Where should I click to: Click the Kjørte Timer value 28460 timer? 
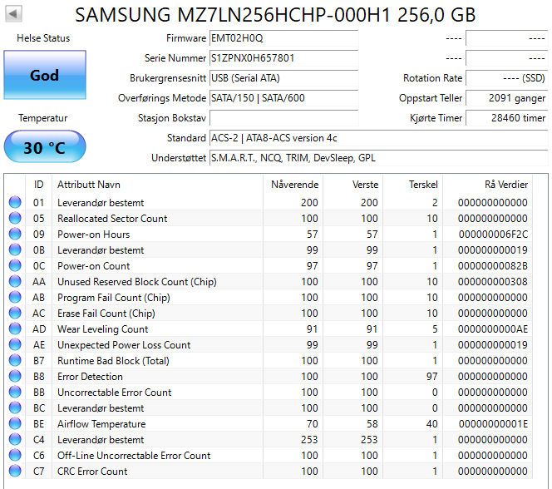(507, 118)
